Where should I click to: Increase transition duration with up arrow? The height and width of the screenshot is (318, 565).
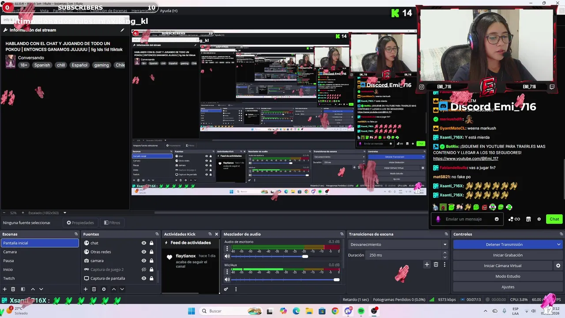pyautogui.click(x=445, y=253)
